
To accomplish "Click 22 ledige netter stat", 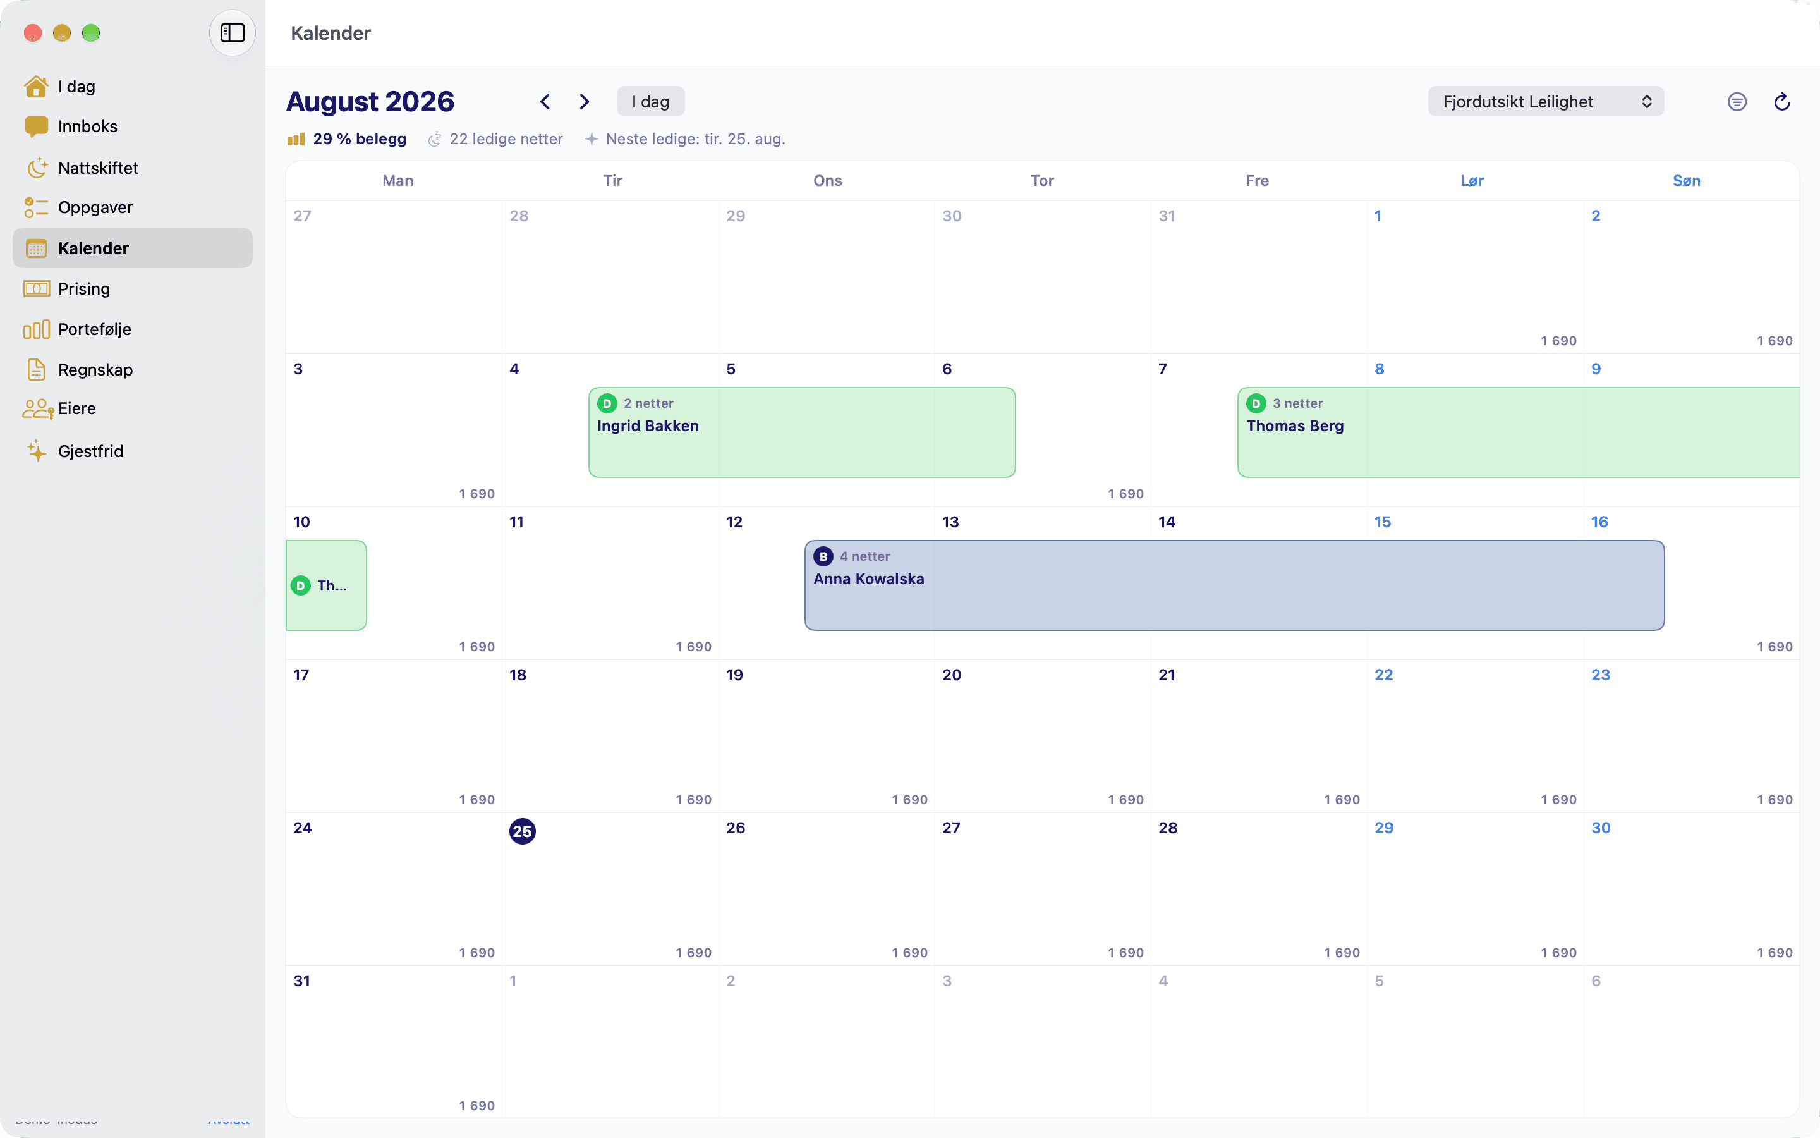I will 495,139.
